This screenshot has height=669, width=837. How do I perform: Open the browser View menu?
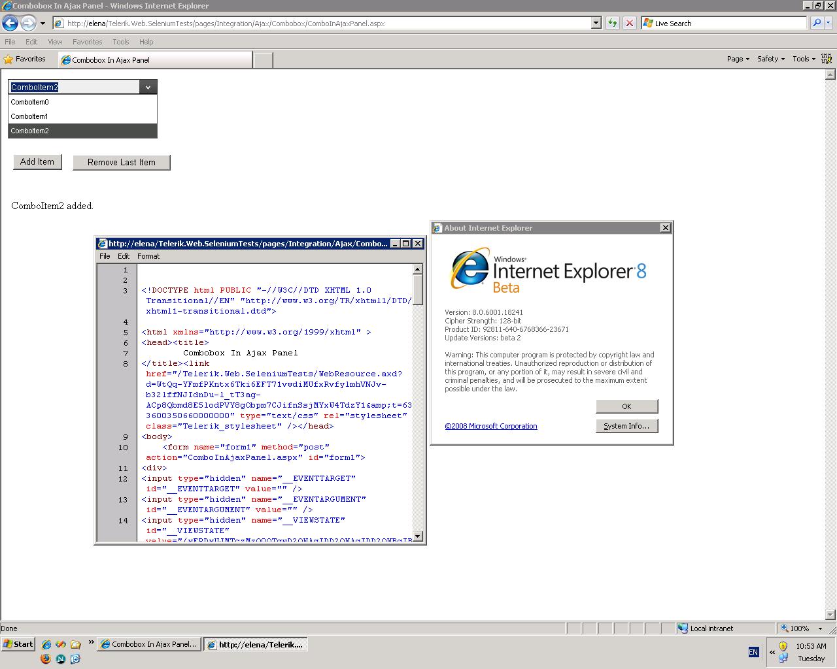point(55,42)
